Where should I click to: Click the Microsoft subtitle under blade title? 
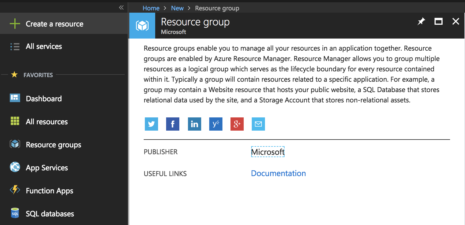pyautogui.click(x=173, y=32)
